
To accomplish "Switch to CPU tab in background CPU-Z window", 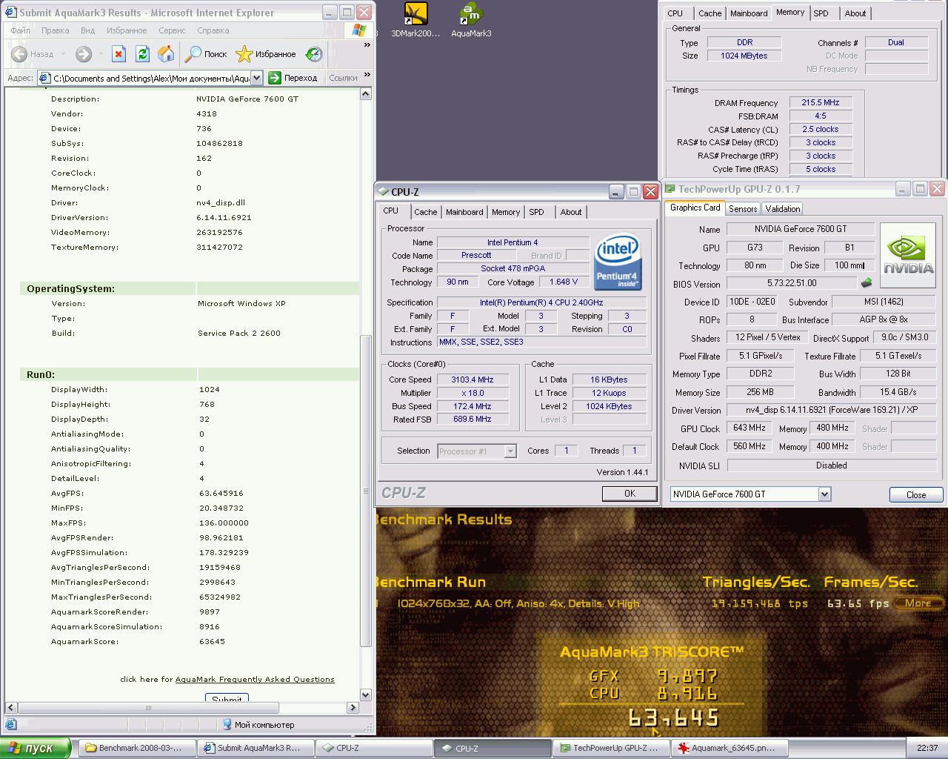I will 675,13.
